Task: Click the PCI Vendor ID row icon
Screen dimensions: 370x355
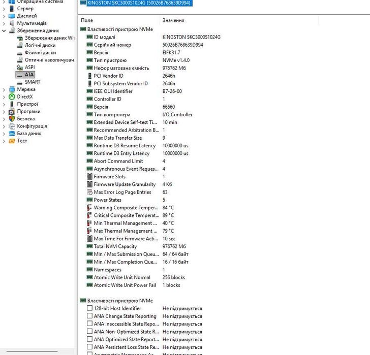Action: pos(89,76)
